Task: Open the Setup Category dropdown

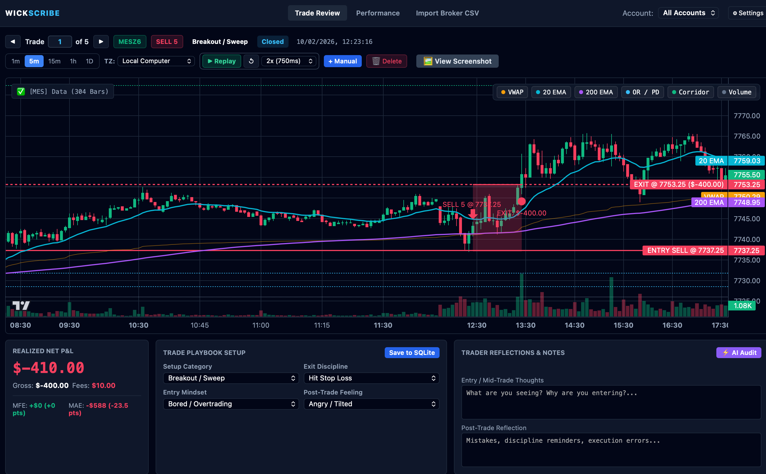Action: (231, 378)
